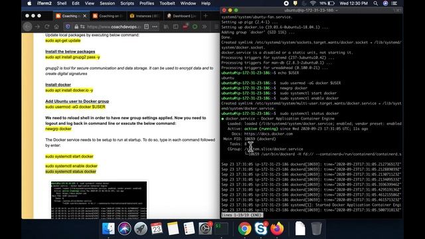425x239 pixels.
Task: Click the Firefox back button
Action: point(27,27)
